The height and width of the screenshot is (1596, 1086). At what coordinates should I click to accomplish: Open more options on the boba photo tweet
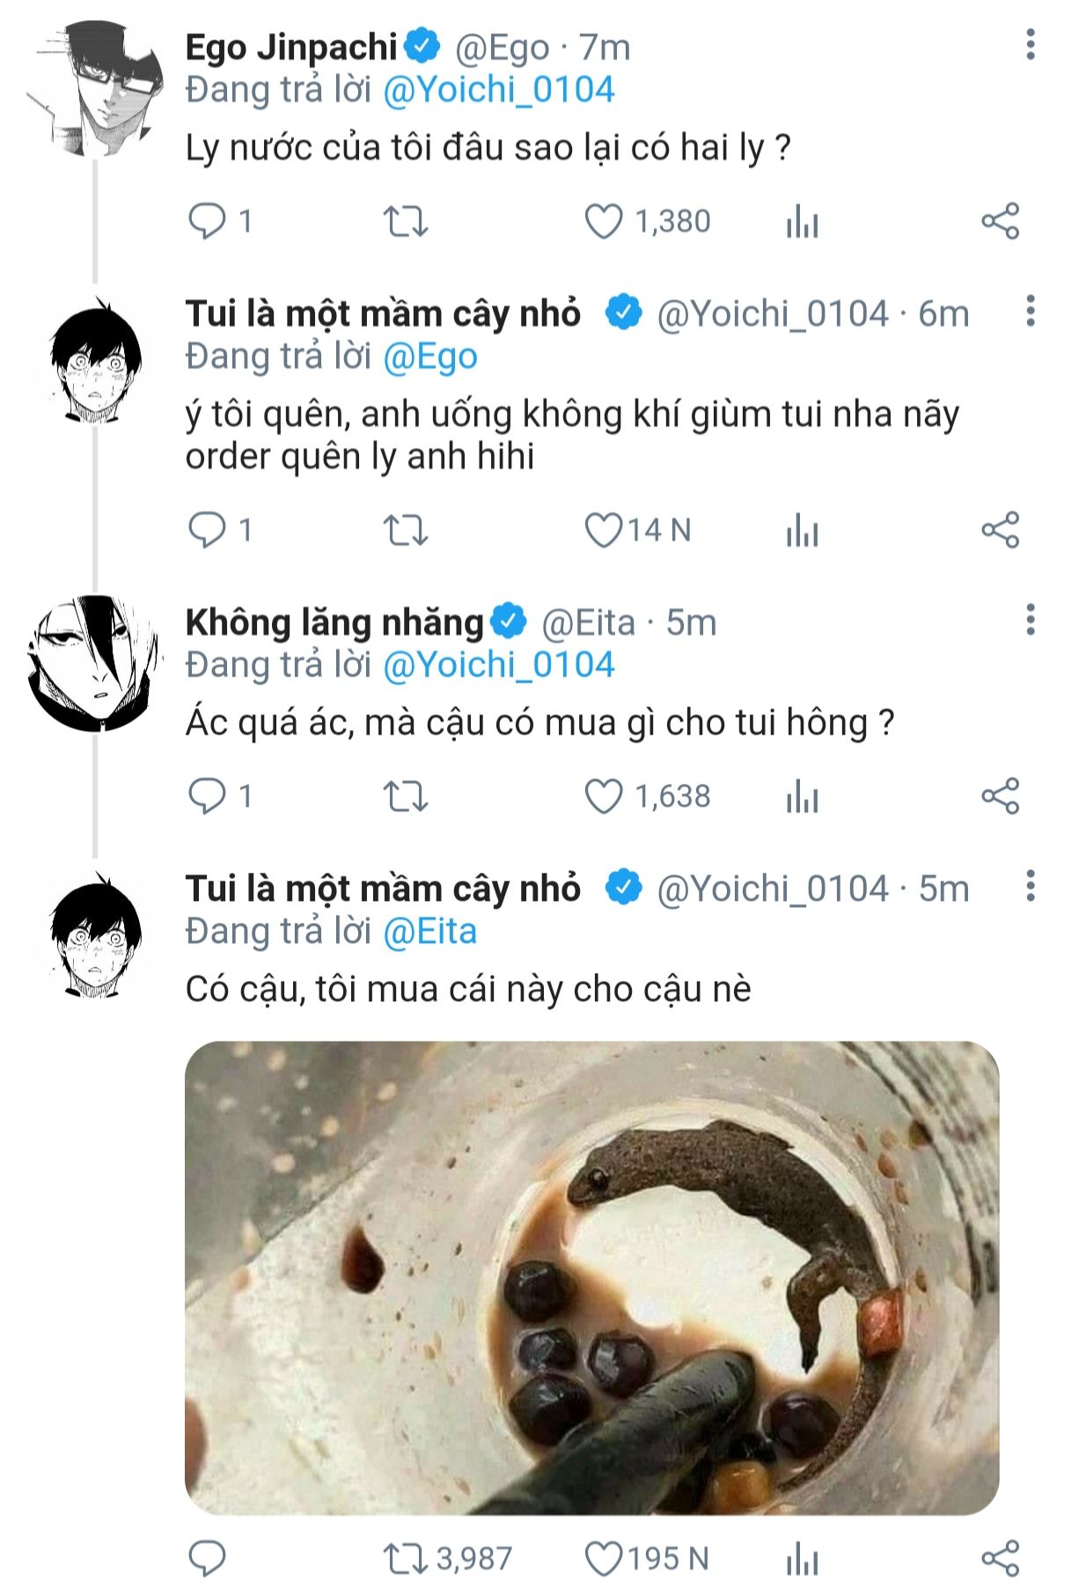point(1030,887)
